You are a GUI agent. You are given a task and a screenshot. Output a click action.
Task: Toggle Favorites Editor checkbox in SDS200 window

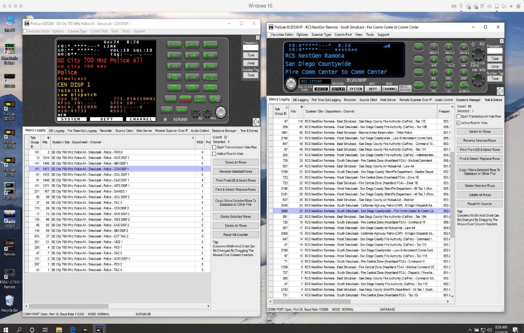pos(25,31)
